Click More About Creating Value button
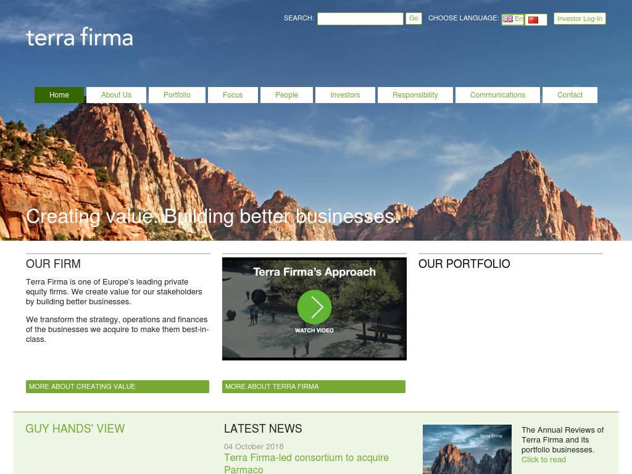This screenshot has width=632, height=474. pyautogui.click(x=117, y=386)
